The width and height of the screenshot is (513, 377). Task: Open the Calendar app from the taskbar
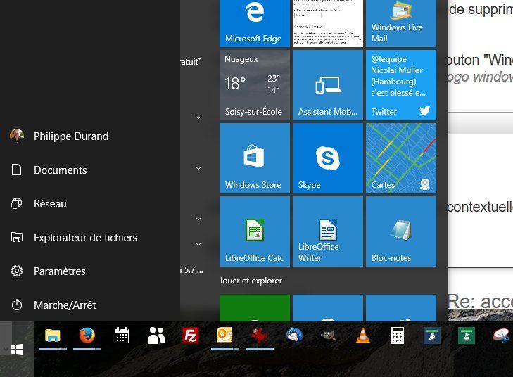point(122,336)
